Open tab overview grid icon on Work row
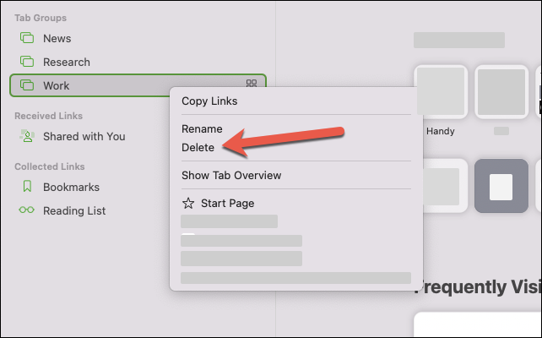542x338 pixels. 252,83
